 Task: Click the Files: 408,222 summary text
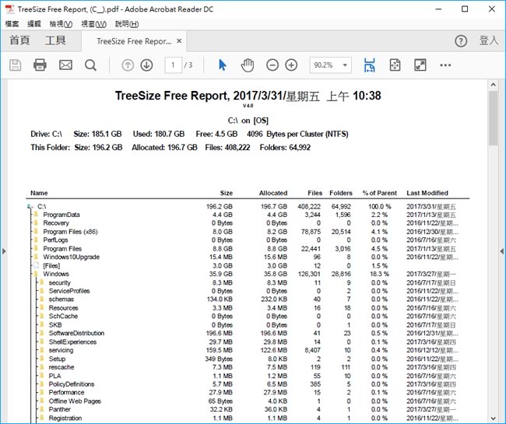[227, 148]
